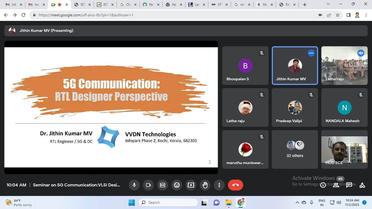Click the red leave call button
This screenshot has width=372, height=209.
pos(236,185)
